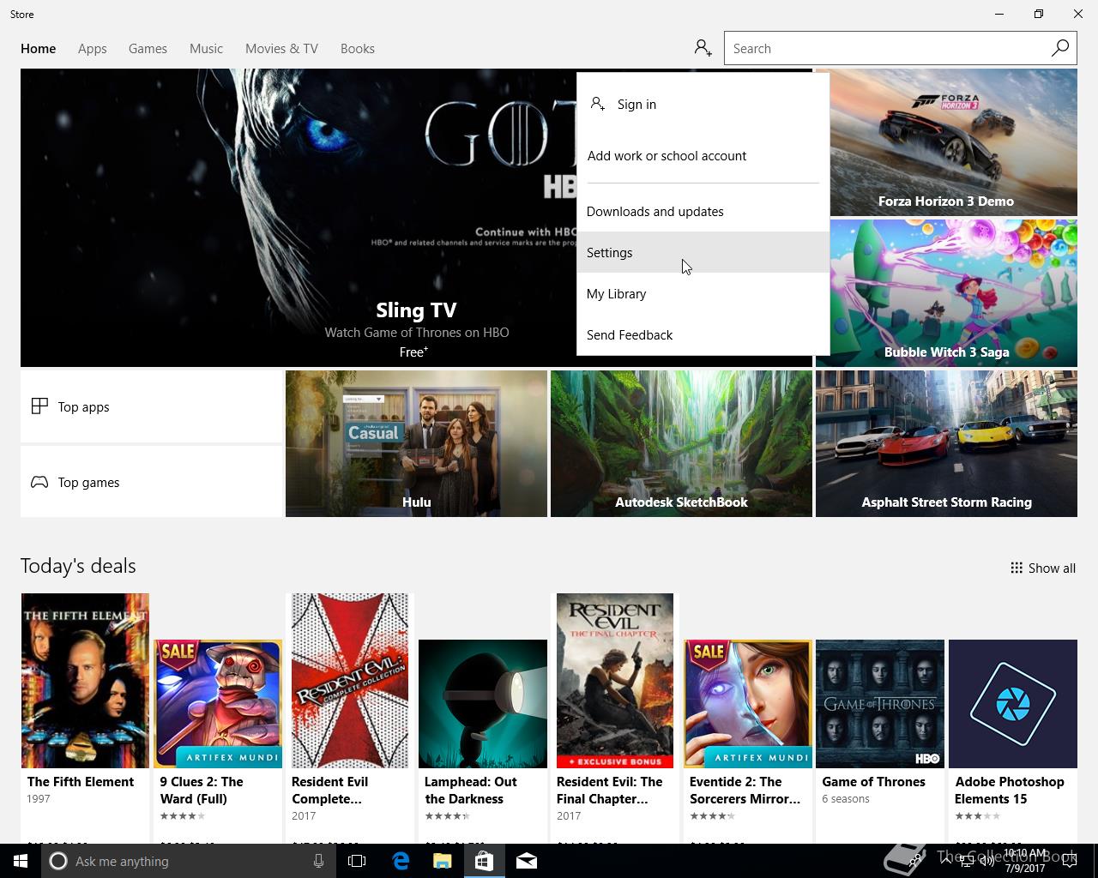
Task: Click the account profile icon
Action: tap(703, 48)
